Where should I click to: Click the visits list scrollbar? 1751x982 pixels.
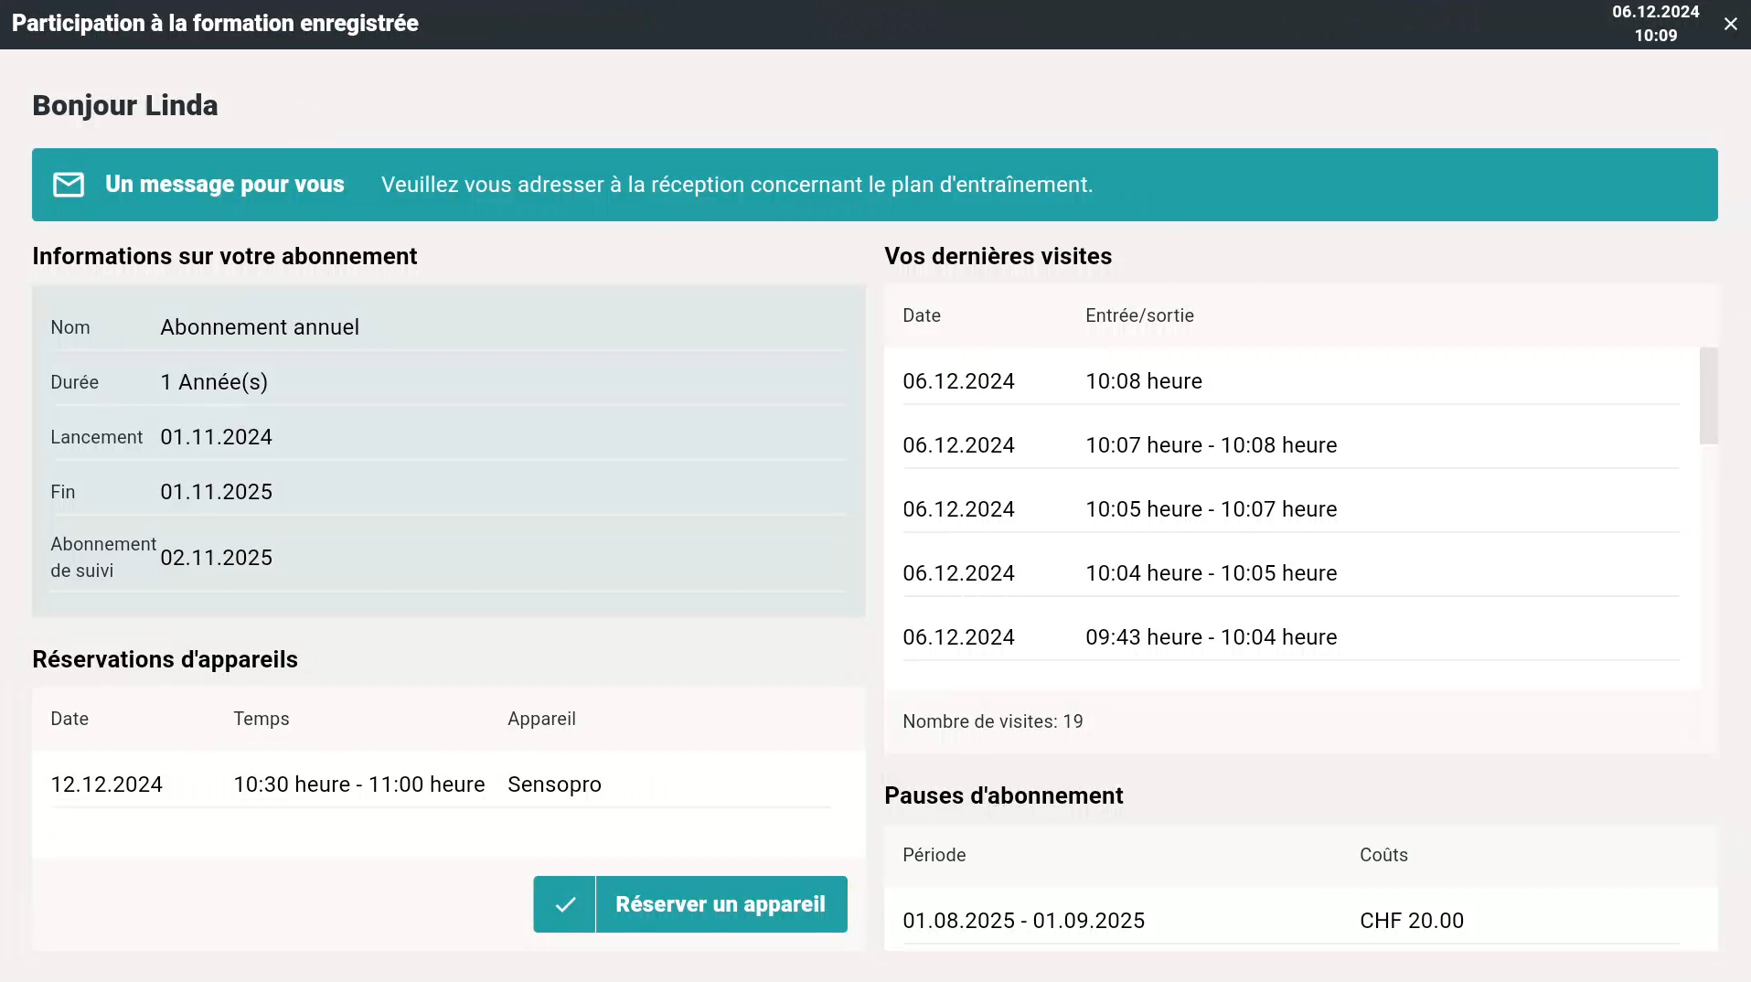click(x=1708, y=396)
